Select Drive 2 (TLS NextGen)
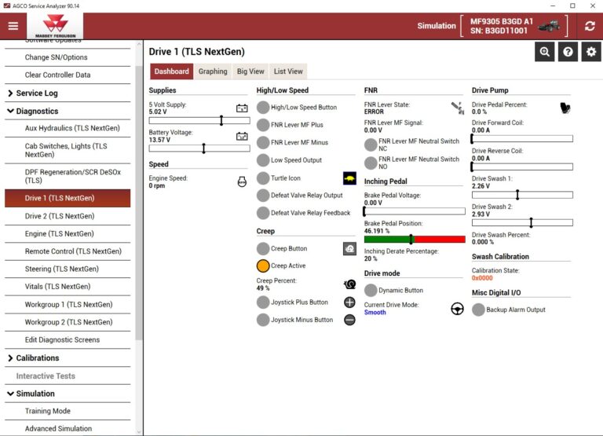Image resolution: width=603 pixels, height=436 pixels. click(x=68, y=216)
